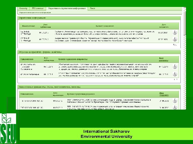Sort forms table by 'Дата документа' header
193x144 pixels.
[164, 59]
